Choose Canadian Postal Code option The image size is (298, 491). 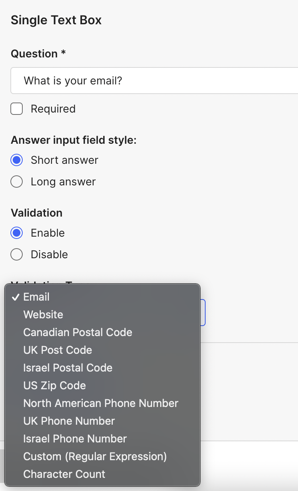tap(77, 332)
